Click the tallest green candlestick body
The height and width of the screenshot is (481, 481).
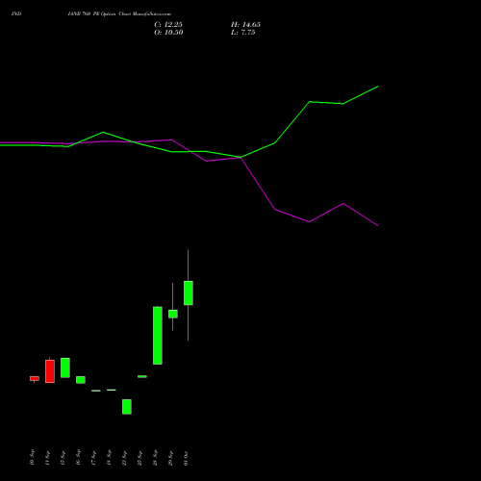(x=158, y=336)
